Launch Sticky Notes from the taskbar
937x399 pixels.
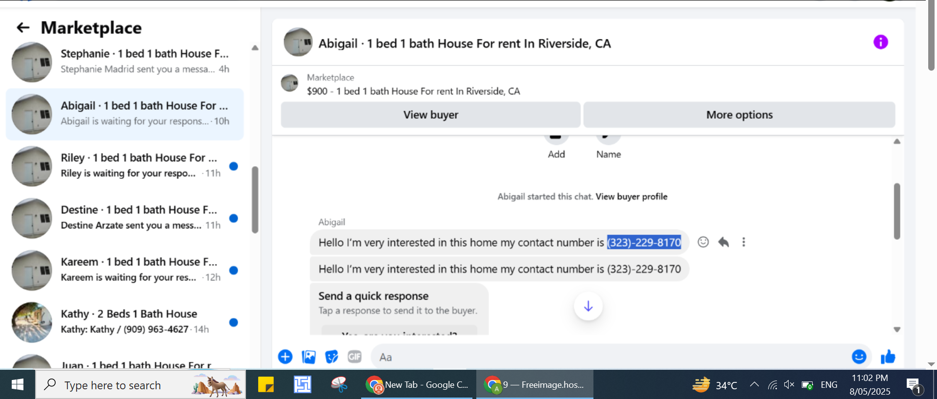click(x=266, y=385)
